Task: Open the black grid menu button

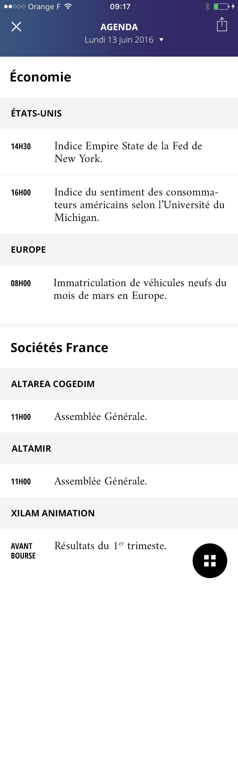Action: click(x=210, y=561)
